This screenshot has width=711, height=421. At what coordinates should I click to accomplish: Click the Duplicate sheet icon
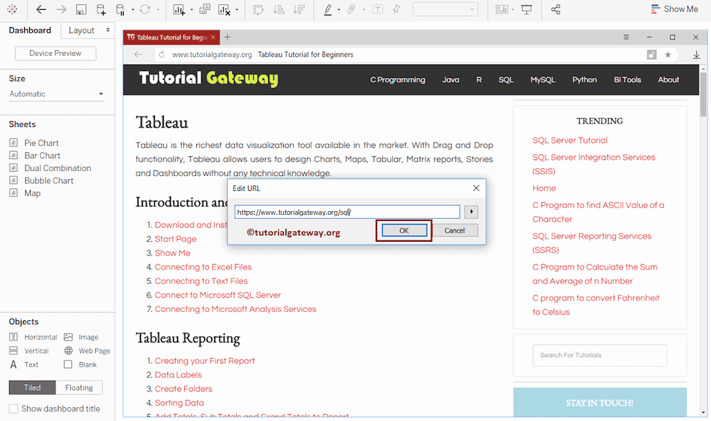click(205, 9)
